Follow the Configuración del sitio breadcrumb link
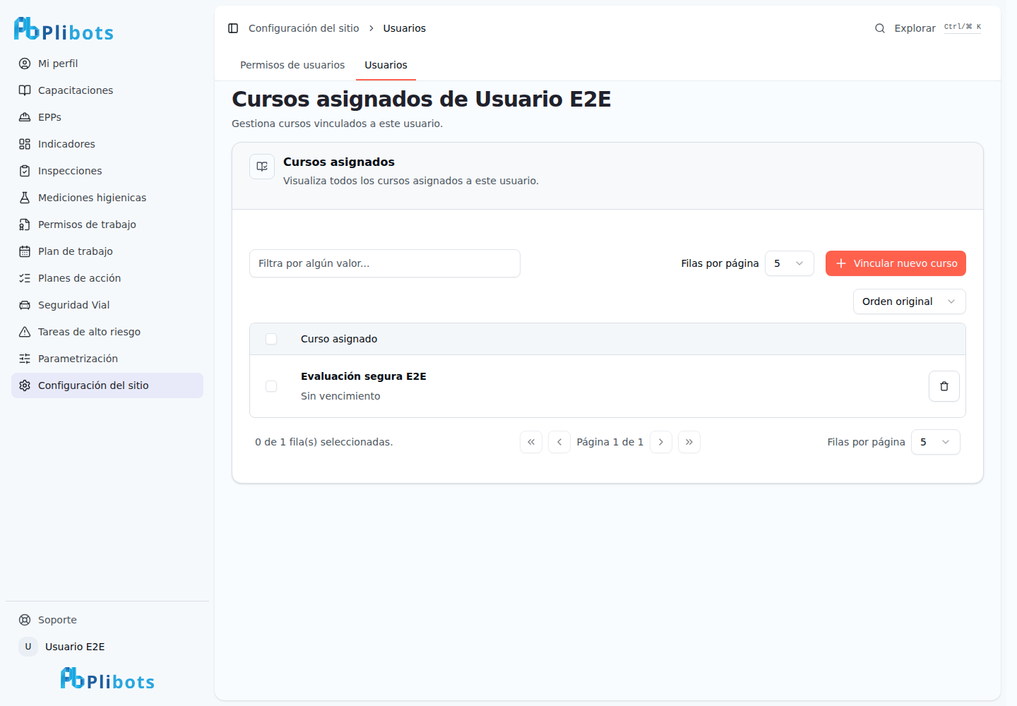This screenshot has width=1017, height=706. click(304, 28)
